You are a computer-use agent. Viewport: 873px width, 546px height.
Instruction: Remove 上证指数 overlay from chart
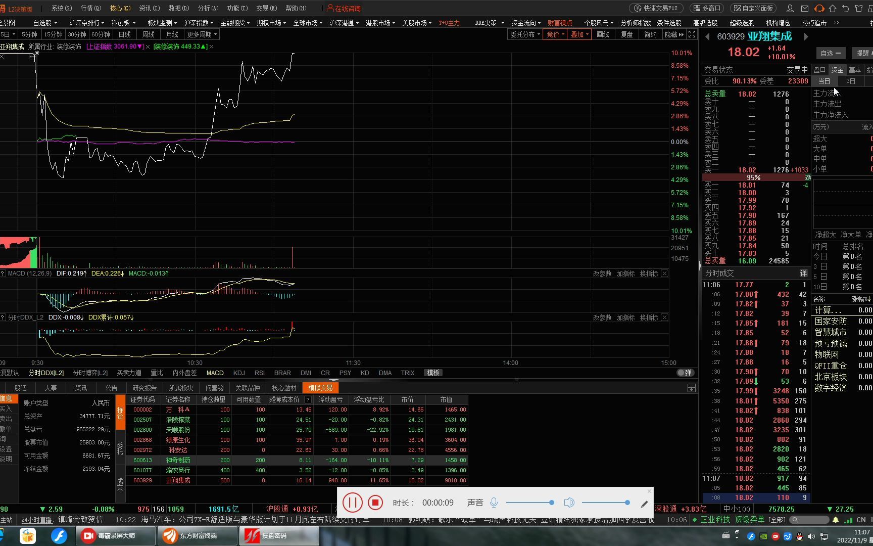click(148, 47)
